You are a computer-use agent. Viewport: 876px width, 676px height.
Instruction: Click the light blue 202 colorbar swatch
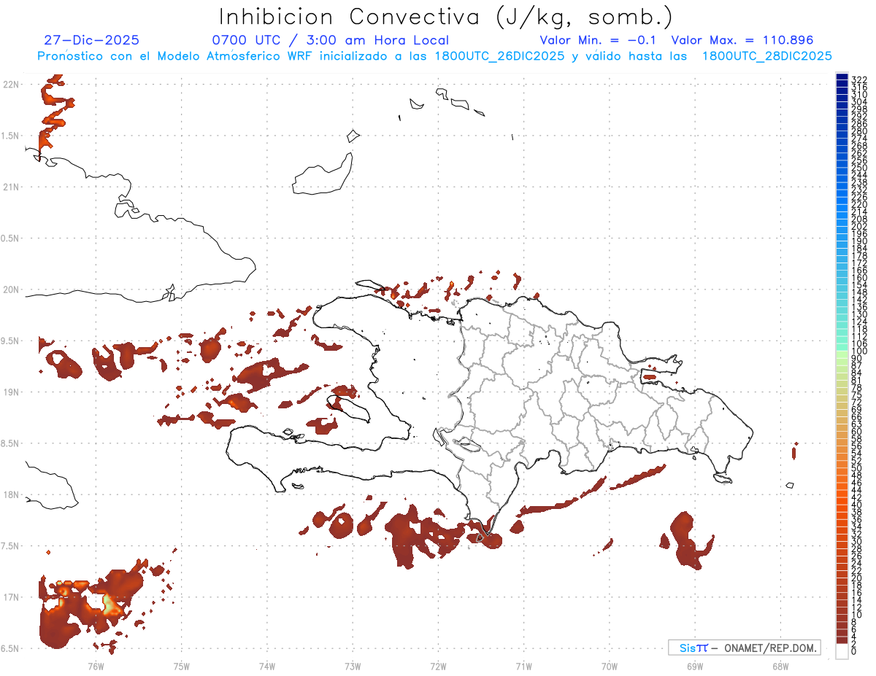[842, 222]
